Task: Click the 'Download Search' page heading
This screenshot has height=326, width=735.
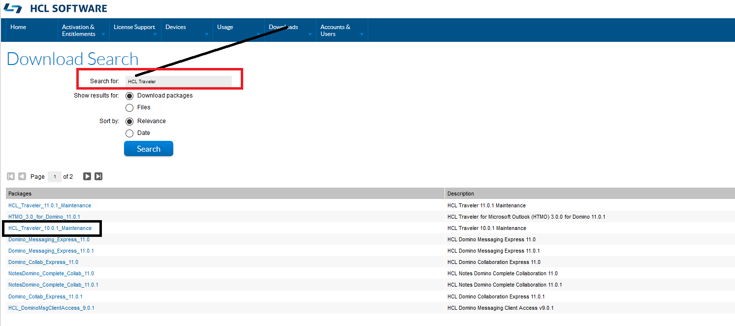Action: coord(72,59)
